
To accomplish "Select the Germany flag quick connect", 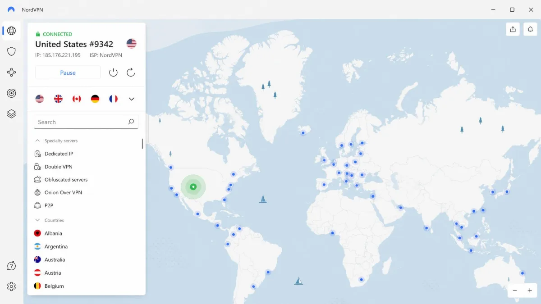I will pyautogui.click(x=95, y=99).
